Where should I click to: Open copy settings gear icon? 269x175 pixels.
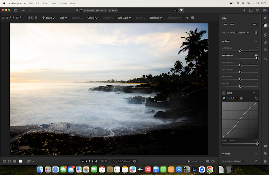pyautogui.click(x=134, y=161)
